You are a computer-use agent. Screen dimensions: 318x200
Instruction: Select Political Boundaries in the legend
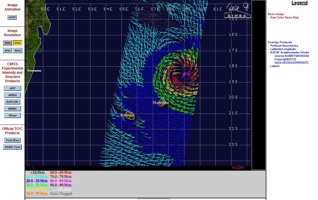(x=284, y=46)
